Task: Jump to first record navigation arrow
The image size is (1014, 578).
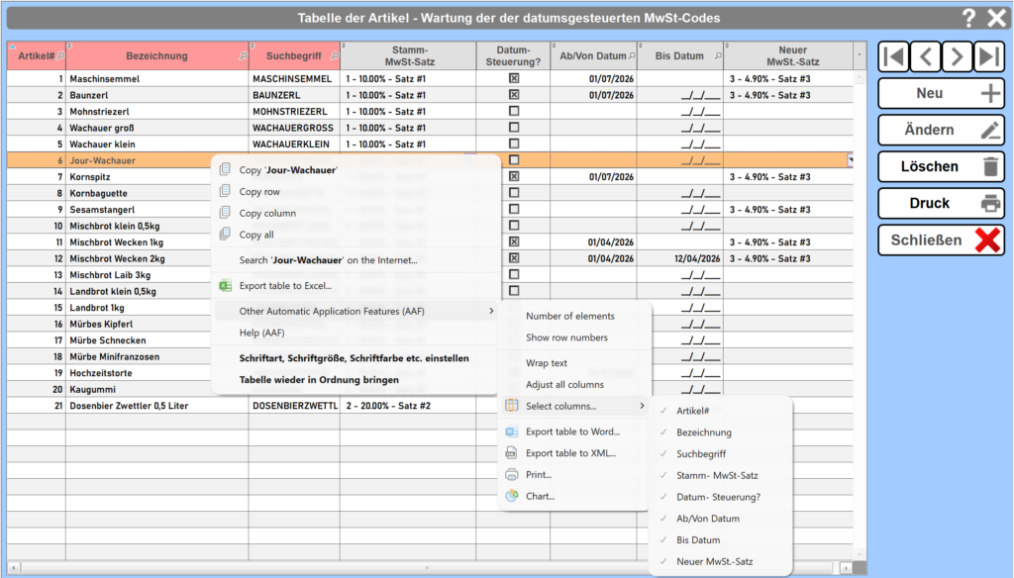Action: [893, 57]
